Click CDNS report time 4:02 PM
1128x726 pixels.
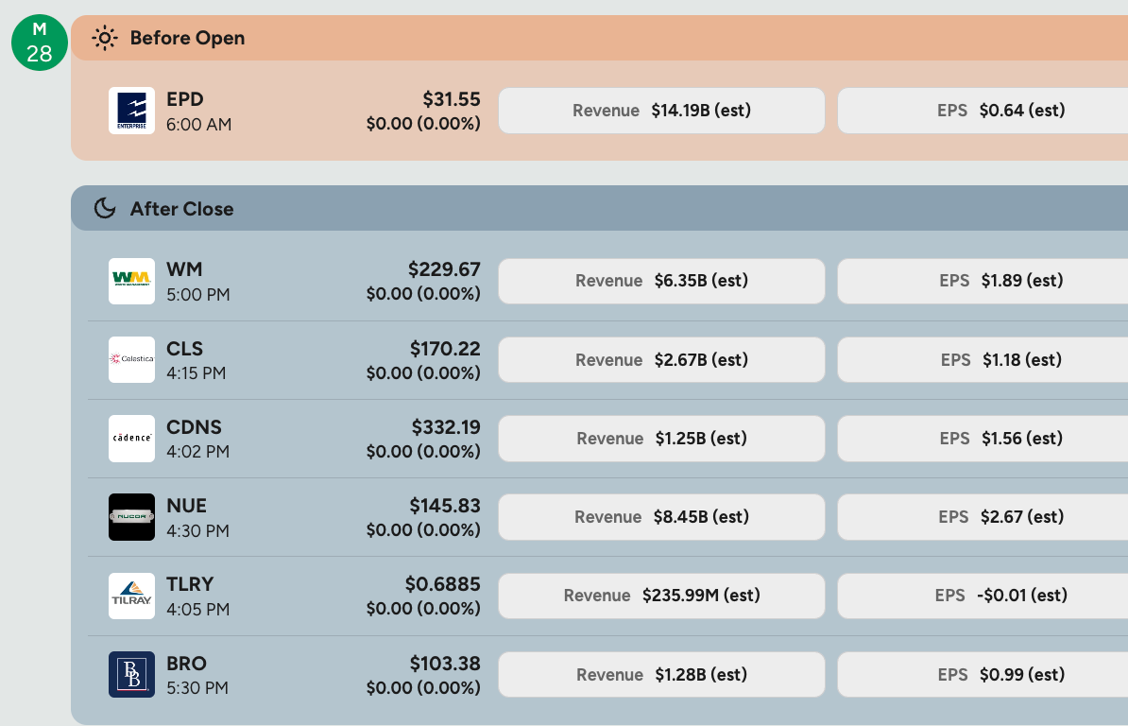coord(197,451)
